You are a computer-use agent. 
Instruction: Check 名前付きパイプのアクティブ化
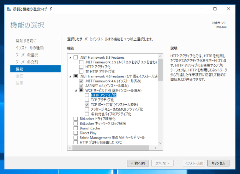[x=87, y=114]
